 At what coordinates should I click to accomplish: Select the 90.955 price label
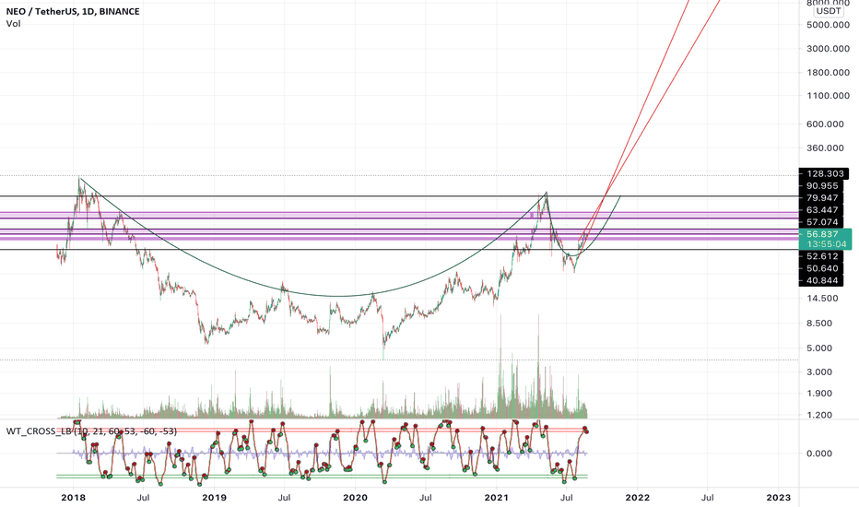[x=821, y=186]
